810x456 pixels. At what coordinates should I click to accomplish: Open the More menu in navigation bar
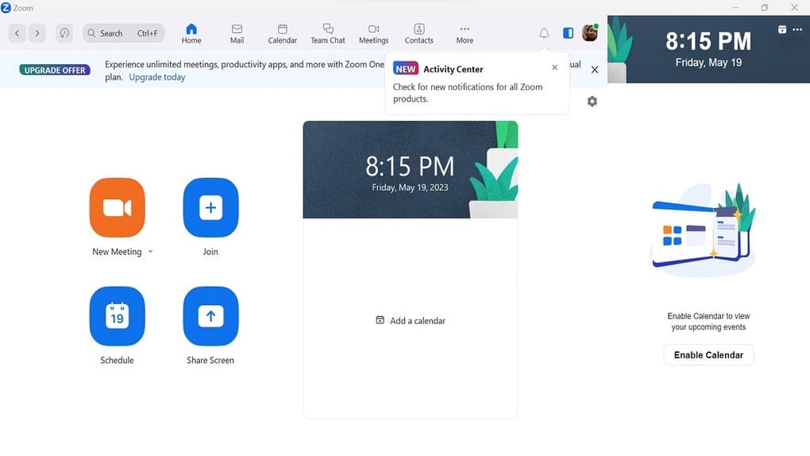(x=465, y=33)
